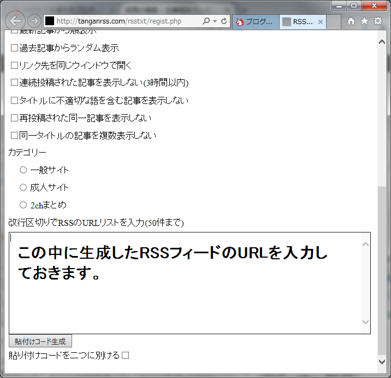Viewport: 391px width, 378px height.
Task: Open Favorites star icon
Action: pyautogui.click(x=364, y=21)
